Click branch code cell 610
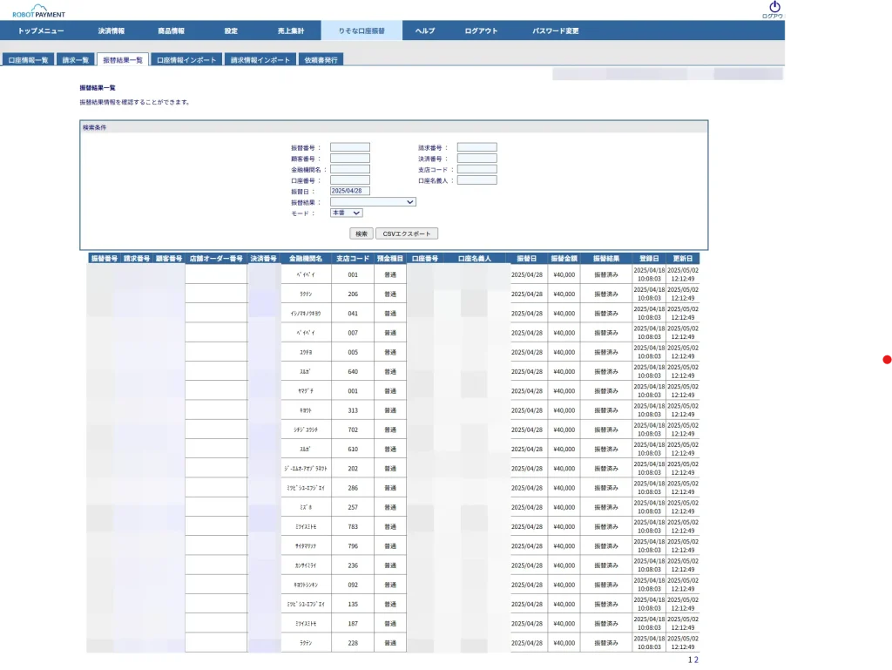The image size is (892, 670). pyautogui.click(x=354, y=450)
